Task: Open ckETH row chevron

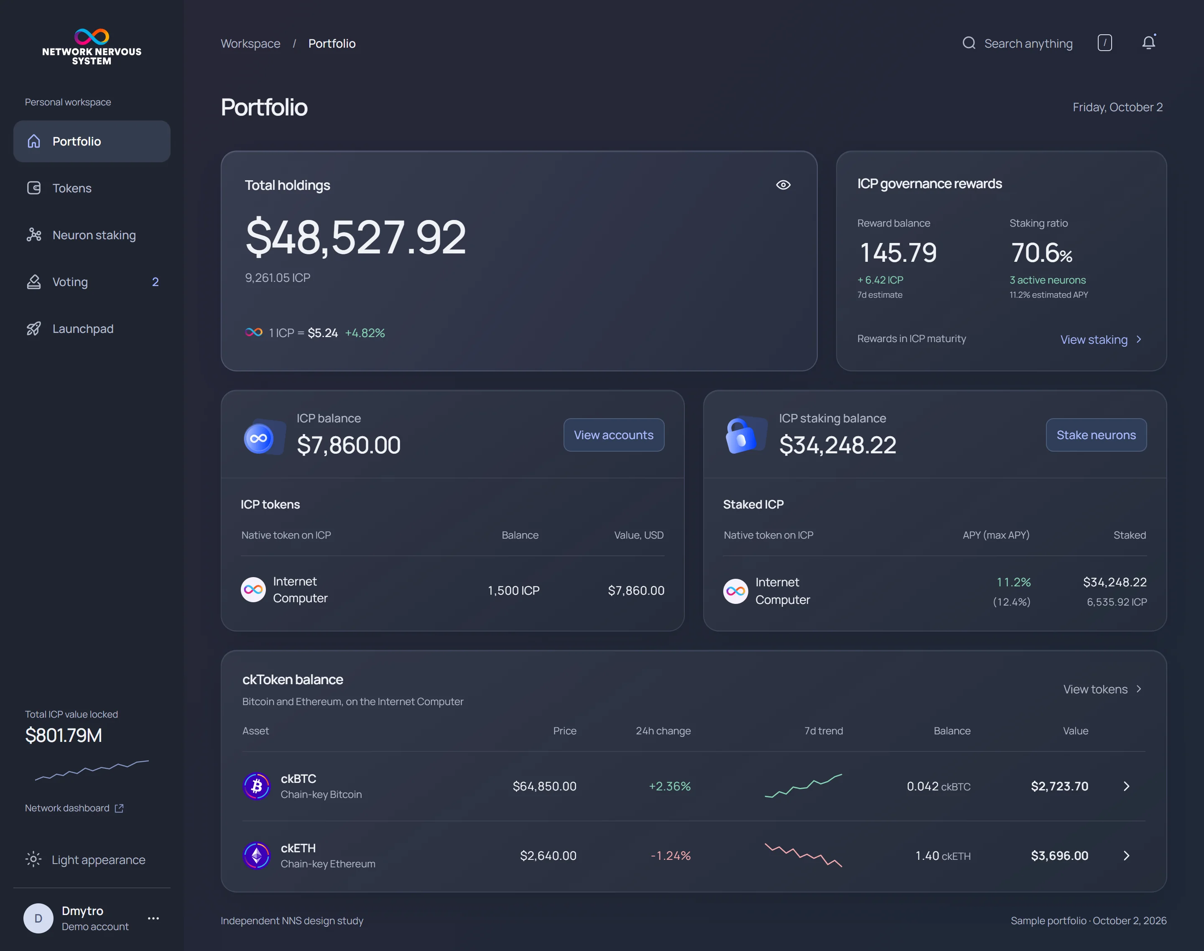Action: click(1127, 856)
